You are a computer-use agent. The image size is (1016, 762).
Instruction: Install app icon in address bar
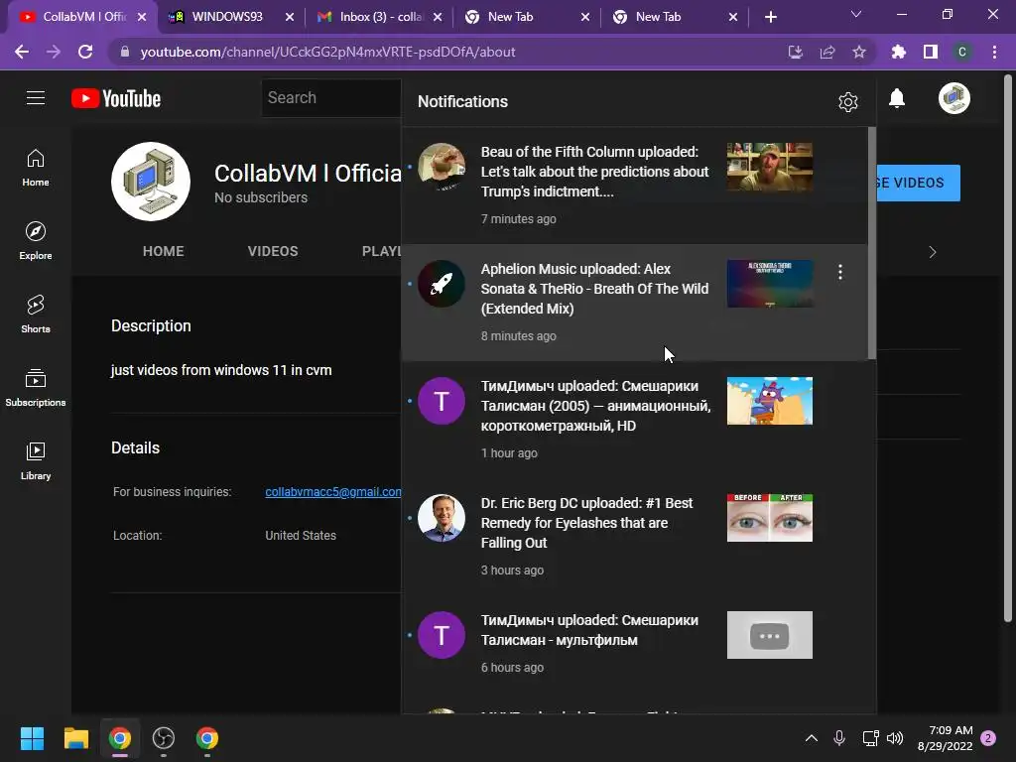(x=795, y=52)
